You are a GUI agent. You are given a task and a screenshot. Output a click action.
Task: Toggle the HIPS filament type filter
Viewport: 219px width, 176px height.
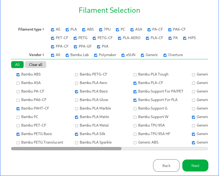coord(185,38)
